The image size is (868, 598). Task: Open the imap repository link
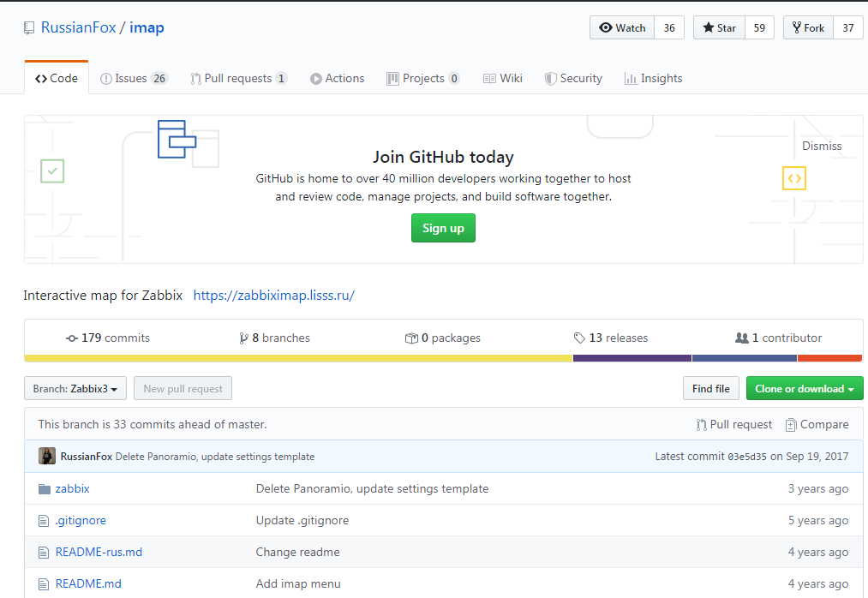click(147, 27)
